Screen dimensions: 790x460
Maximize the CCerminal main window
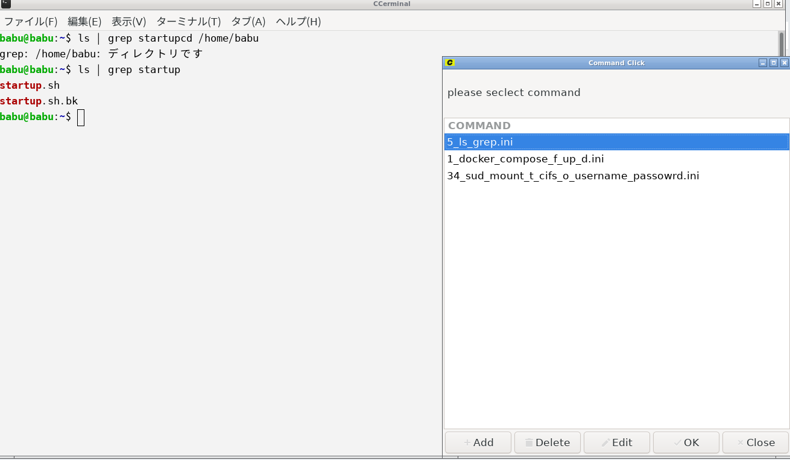point(768,4)
